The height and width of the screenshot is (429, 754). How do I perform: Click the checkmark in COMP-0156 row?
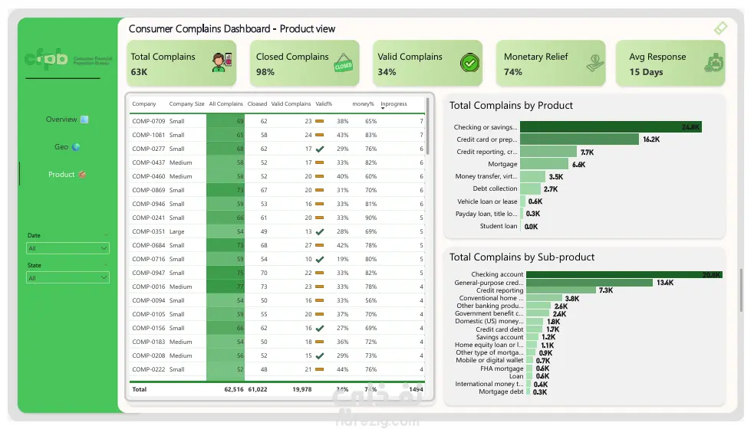320,329
